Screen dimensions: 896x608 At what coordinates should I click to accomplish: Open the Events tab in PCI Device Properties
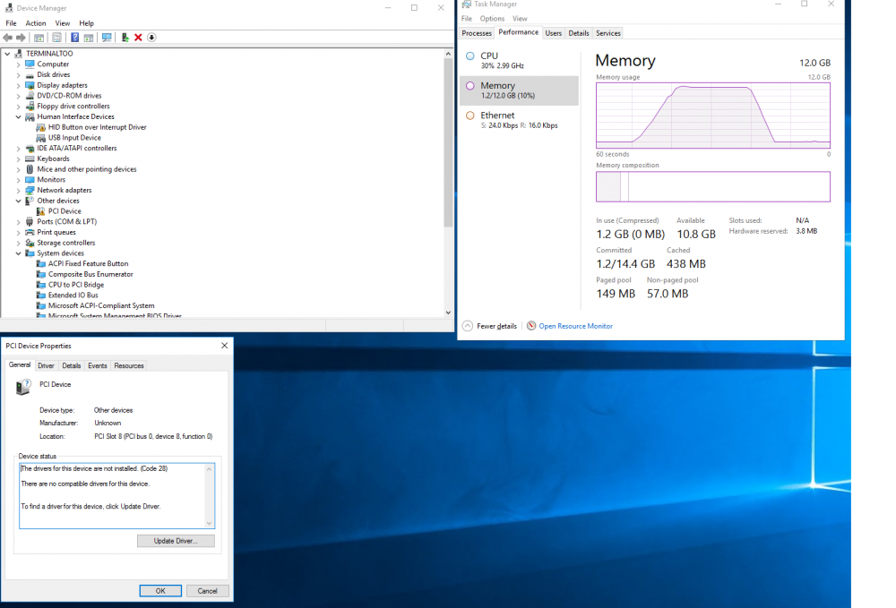pos(97,366)
